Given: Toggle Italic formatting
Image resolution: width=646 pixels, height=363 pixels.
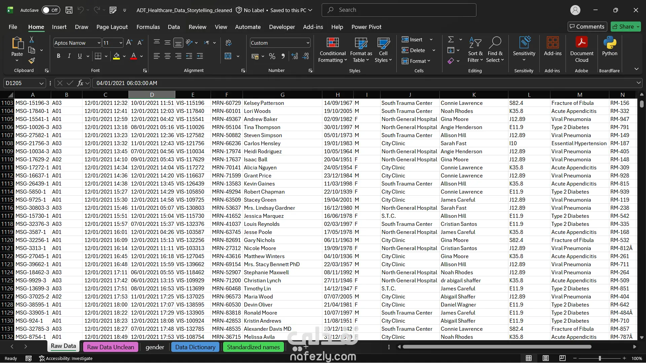Looking at the screenshot, I should pyautogui.click(x=69, y=56).
